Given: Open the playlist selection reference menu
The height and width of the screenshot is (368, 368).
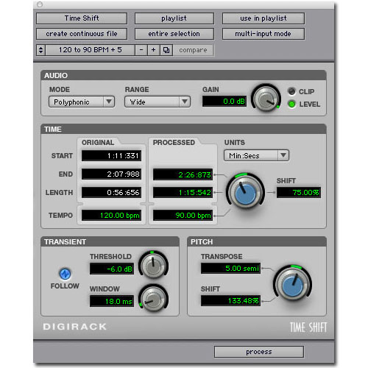Looking at the screenshot, I should point(174,18).
